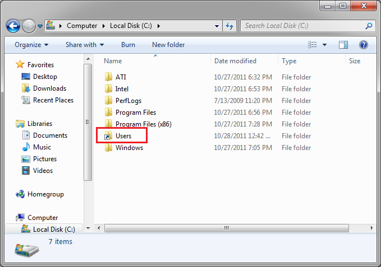This screenshot has width=381, height=267.
Task: Expand the arrow after Local Disk (C:) breadcrumb
Action: (x=159, y=26)
